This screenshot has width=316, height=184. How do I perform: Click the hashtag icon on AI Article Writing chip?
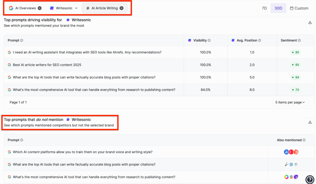(87, 8)
